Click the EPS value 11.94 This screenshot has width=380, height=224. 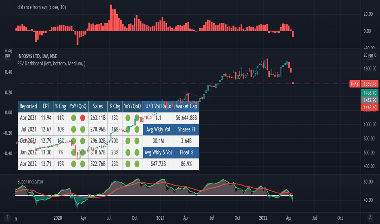click(x=46, y=118)
